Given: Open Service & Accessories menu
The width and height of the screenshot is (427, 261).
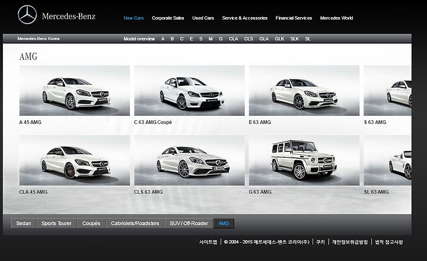Looking at the screenshot, I should (244, 18).
